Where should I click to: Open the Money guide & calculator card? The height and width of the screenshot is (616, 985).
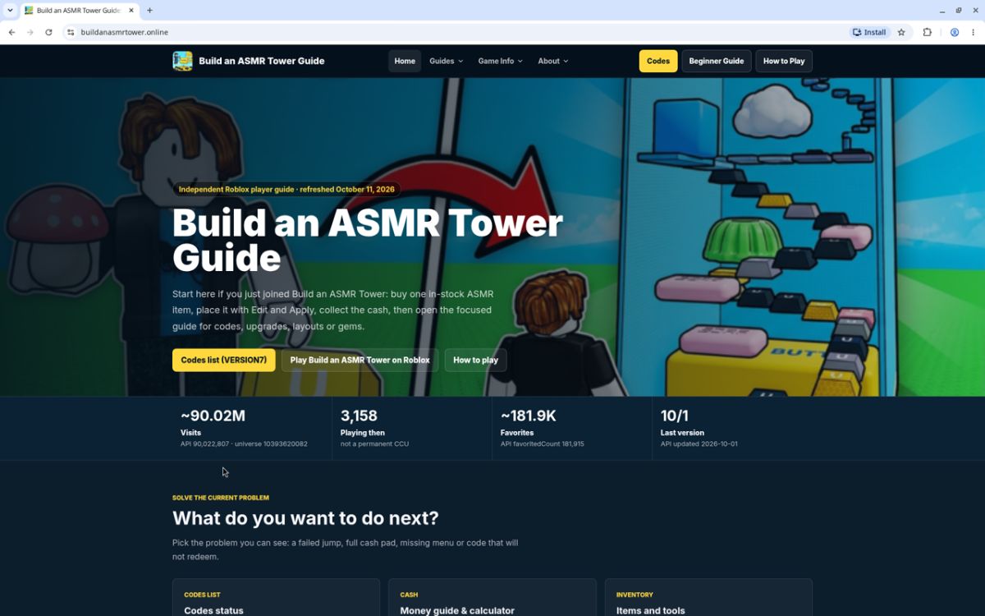(492, 597)
